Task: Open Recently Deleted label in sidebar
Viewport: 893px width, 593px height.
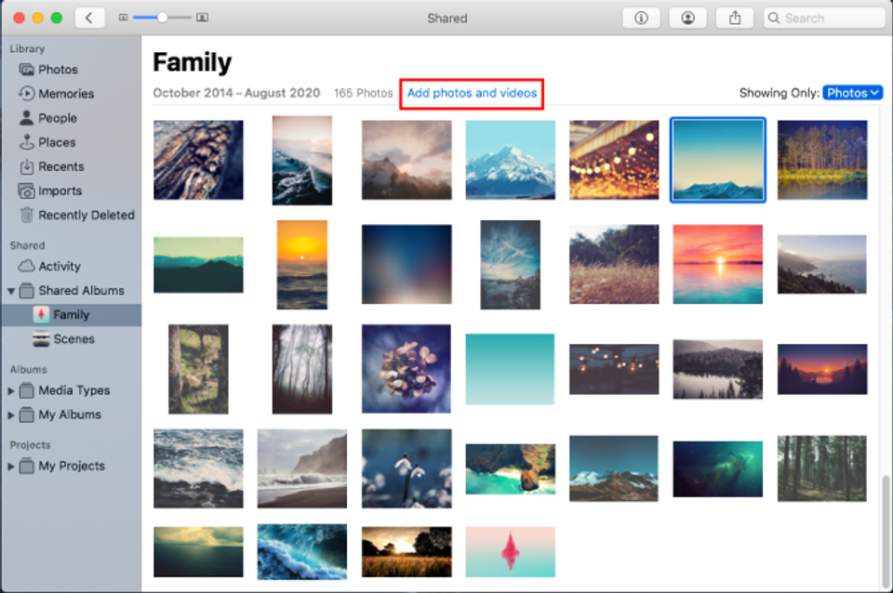Action: 87,215
